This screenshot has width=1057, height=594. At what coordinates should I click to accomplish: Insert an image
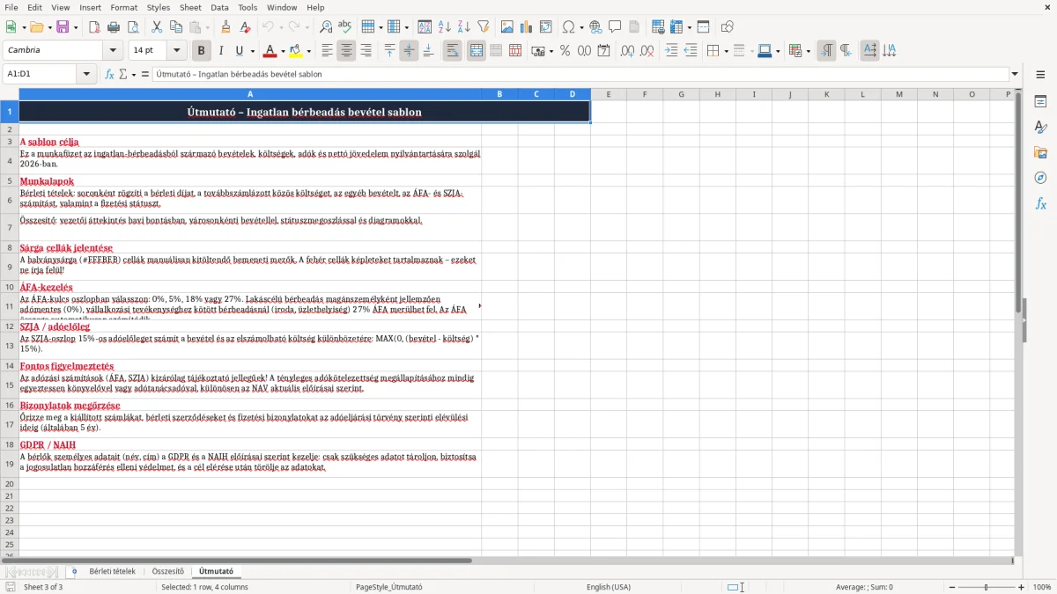[507, 27]
